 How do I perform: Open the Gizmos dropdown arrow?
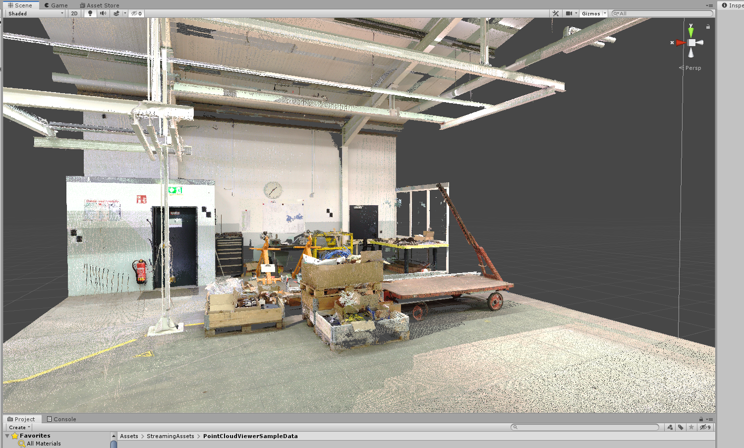pos(605,13)
